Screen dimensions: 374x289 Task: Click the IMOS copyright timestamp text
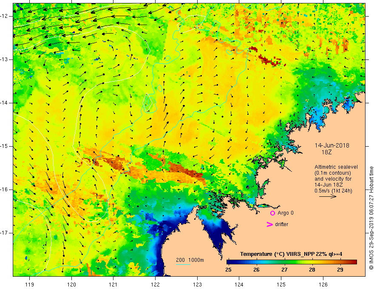(371, 218)
